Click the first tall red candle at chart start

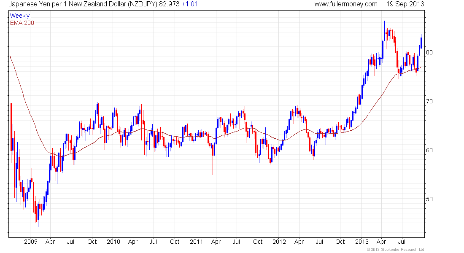click(x=11, y=127)
